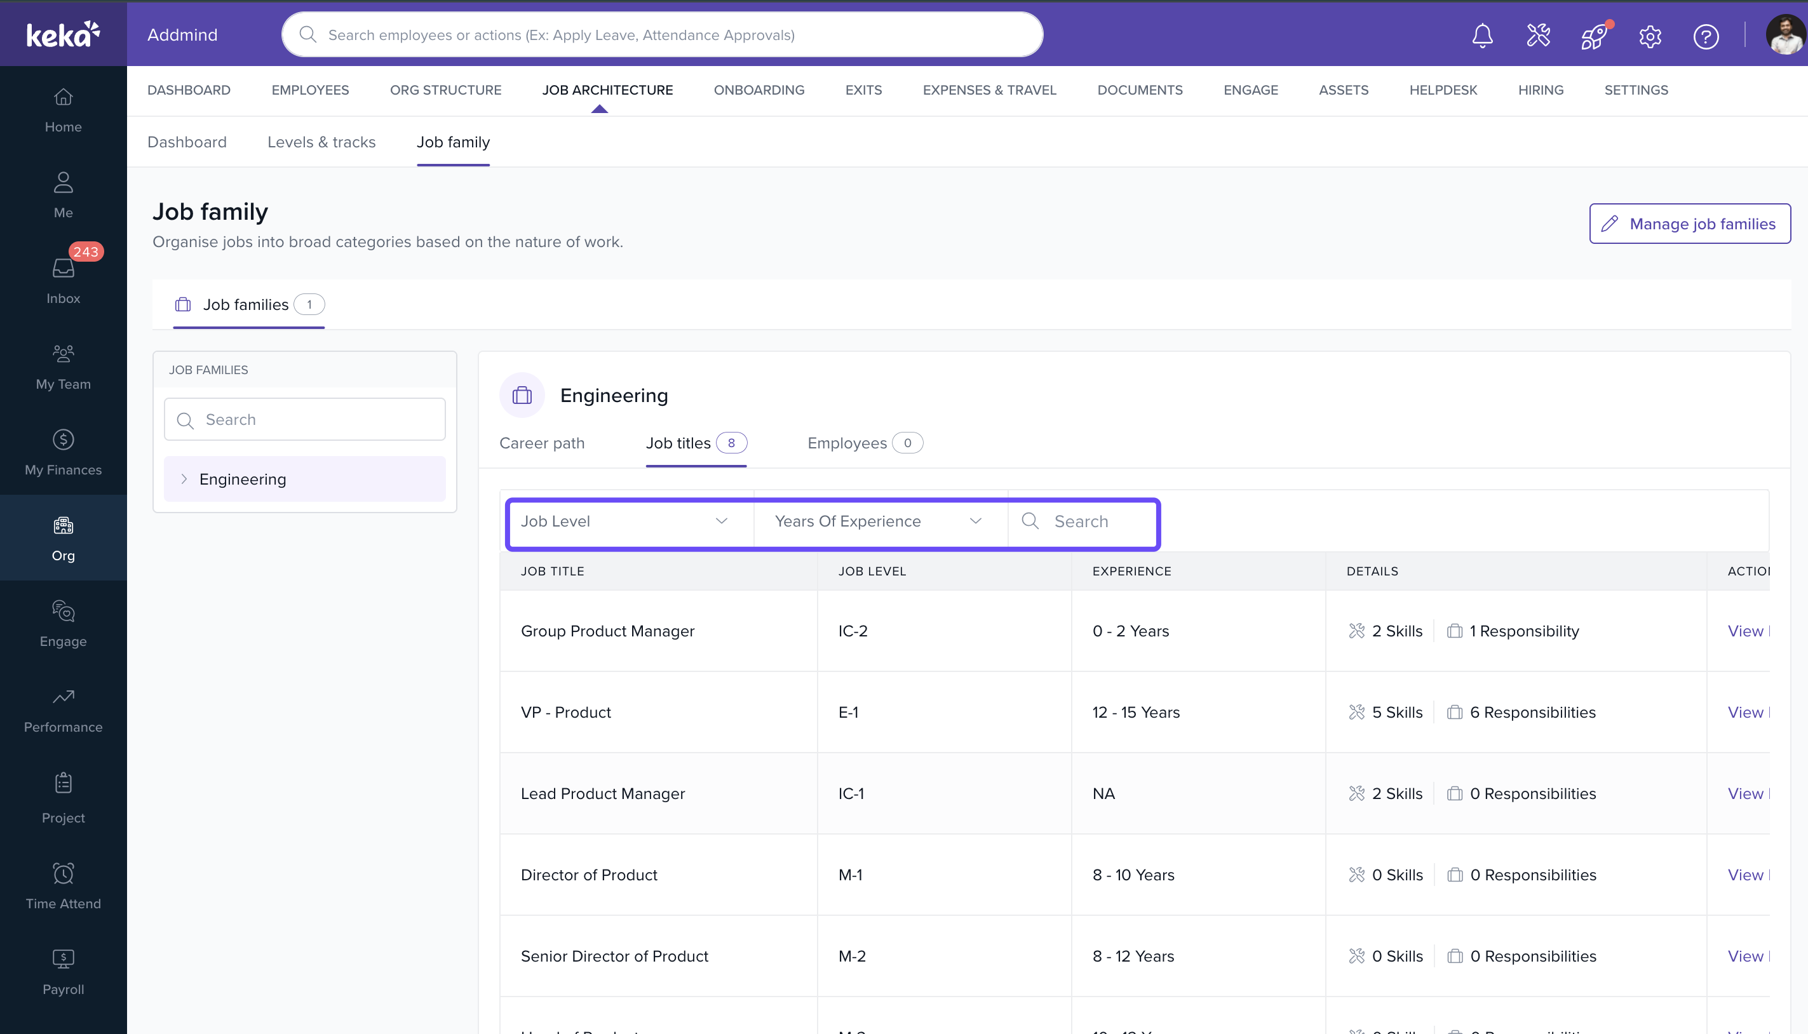Image resolution: width=1808 pixels, height=1034 pixels.
Task: Open ORG STRUCTURE in top menu
Action: pos(445,90)
